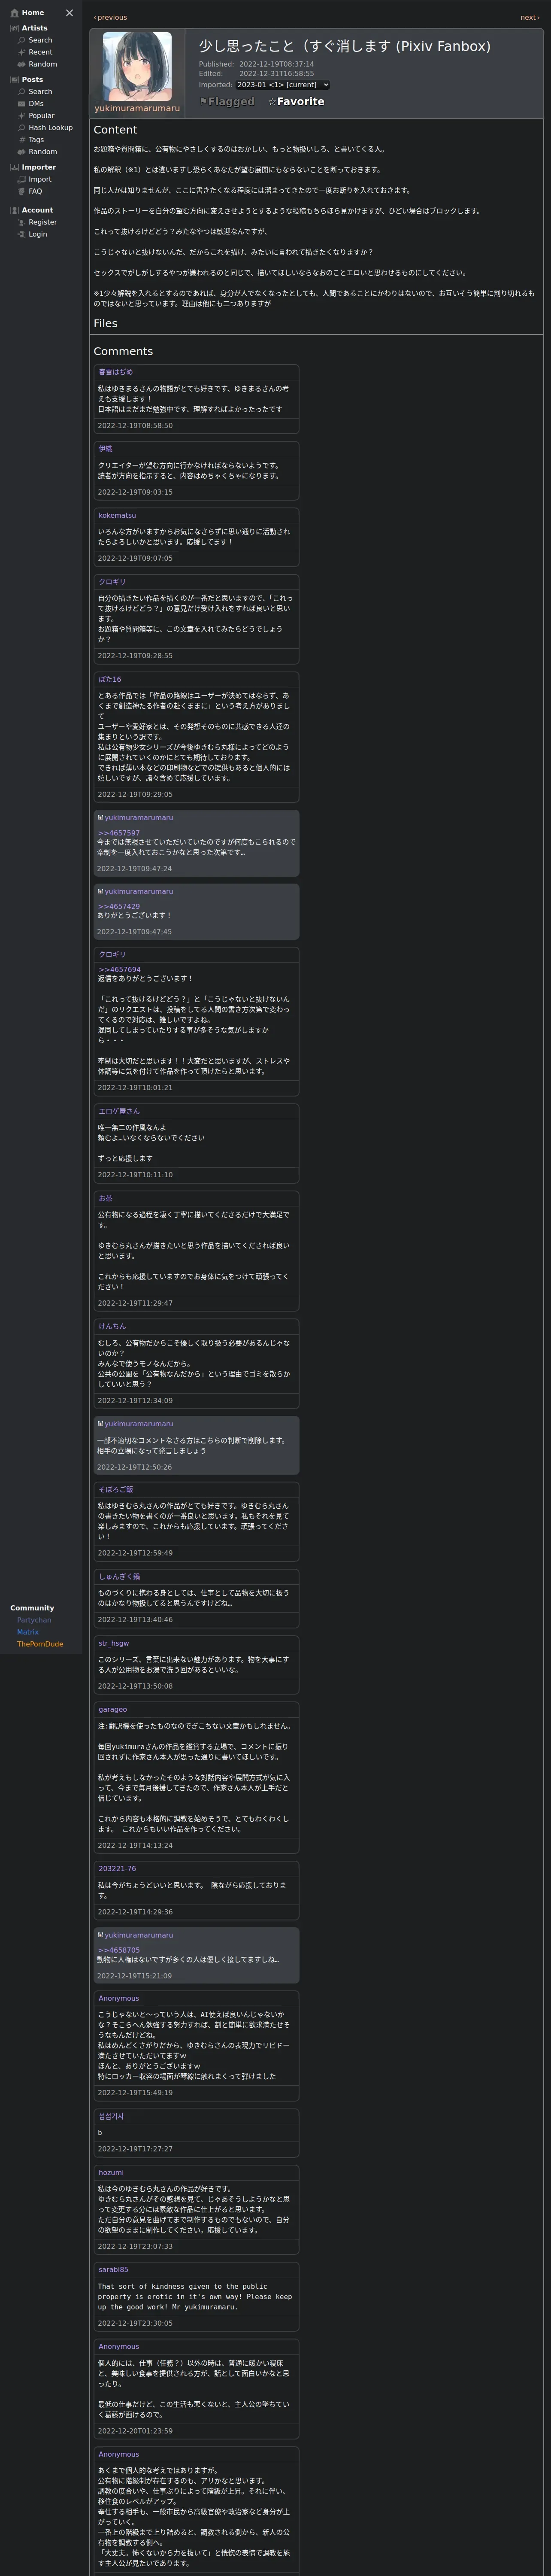Click commenter name garageo

(113, 1709)
